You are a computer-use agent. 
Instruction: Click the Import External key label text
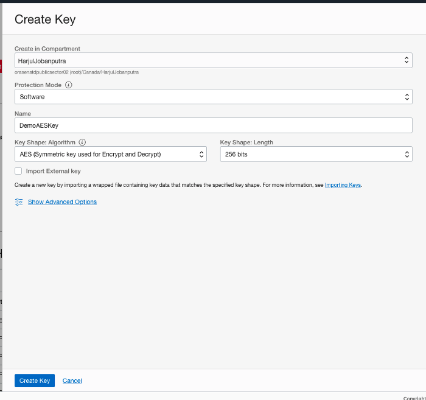coord(54,171)
